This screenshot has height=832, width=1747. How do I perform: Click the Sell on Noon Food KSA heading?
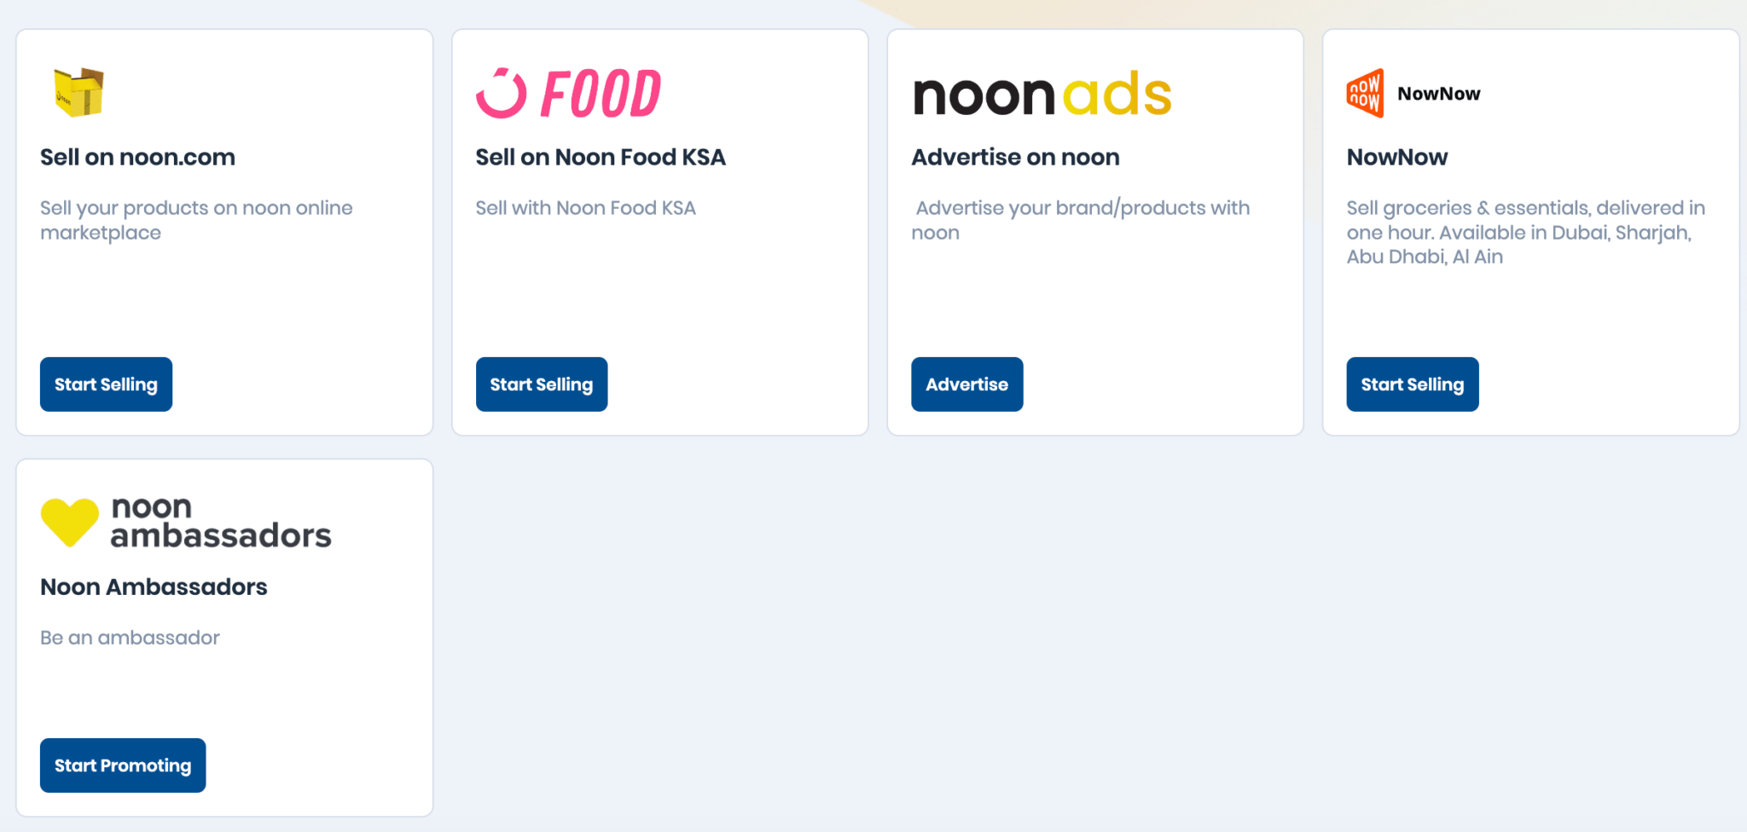(x=600, y=157)
